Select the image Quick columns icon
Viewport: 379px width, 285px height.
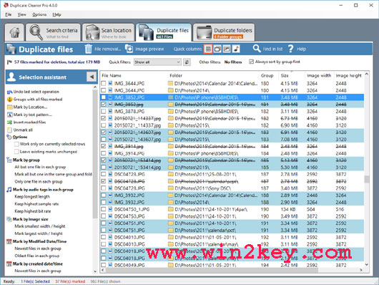pos(227,49)
